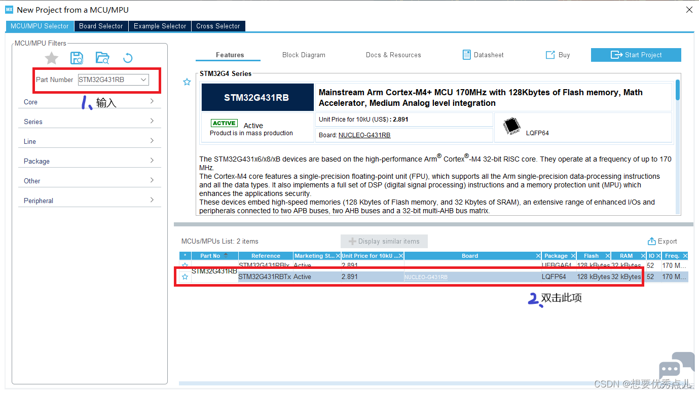Click the Buy button
This screenshot has height=394, width=699.
(x=558, y=55)
